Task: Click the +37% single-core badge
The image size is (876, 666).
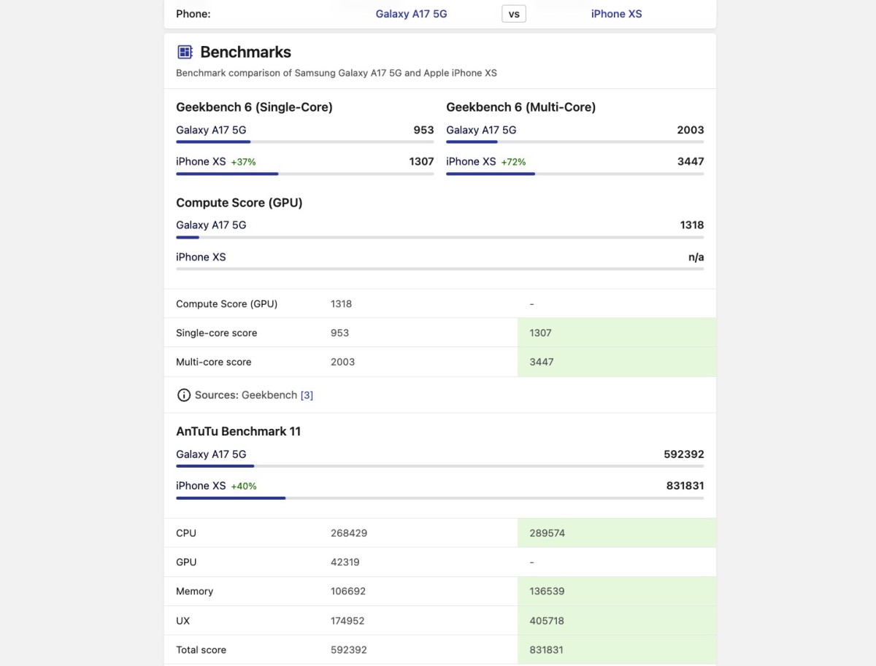Action: pyautogui.click(x=243, y=162)
